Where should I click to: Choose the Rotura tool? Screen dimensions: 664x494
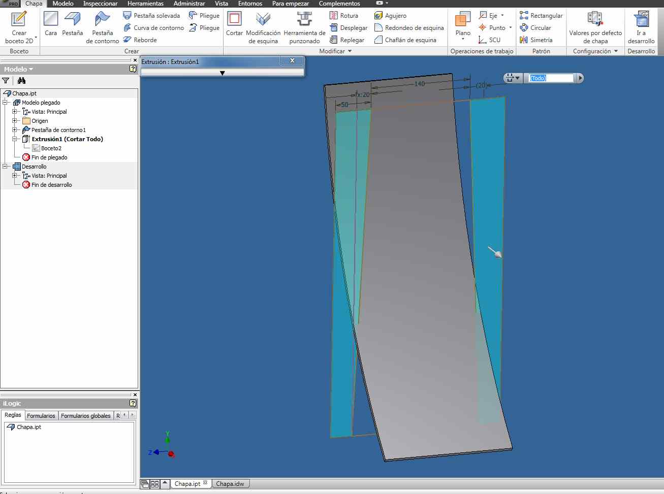pos(344,16)
